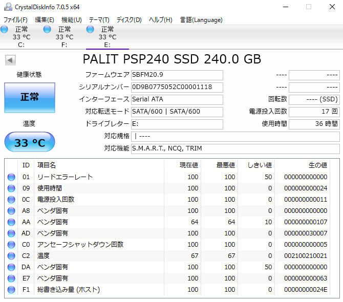This screenshot has height=302, width=343.
Task: Click status orb of attribute C0 row
Action: 11,245
